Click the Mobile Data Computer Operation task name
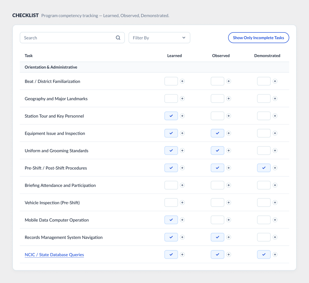The height and width of the screenshot is (283, 309). [x=57, y=220]
